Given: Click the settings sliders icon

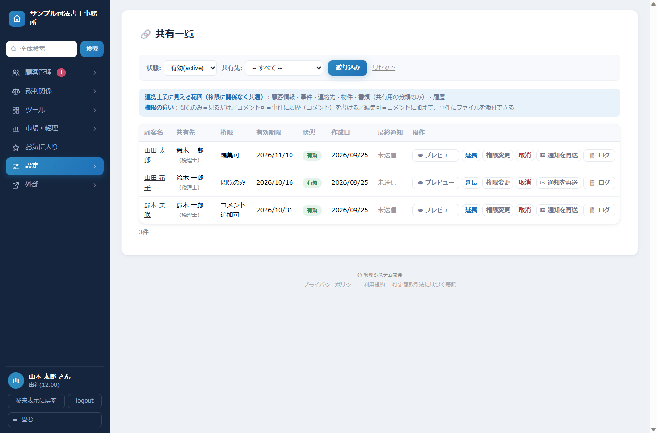Looking at the screenshot, I should (16, 166).
